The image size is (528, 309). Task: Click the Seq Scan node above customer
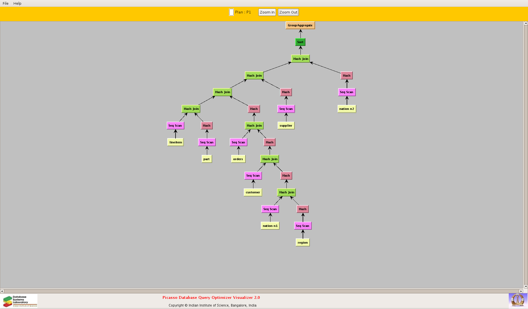(x=253, y=176)
